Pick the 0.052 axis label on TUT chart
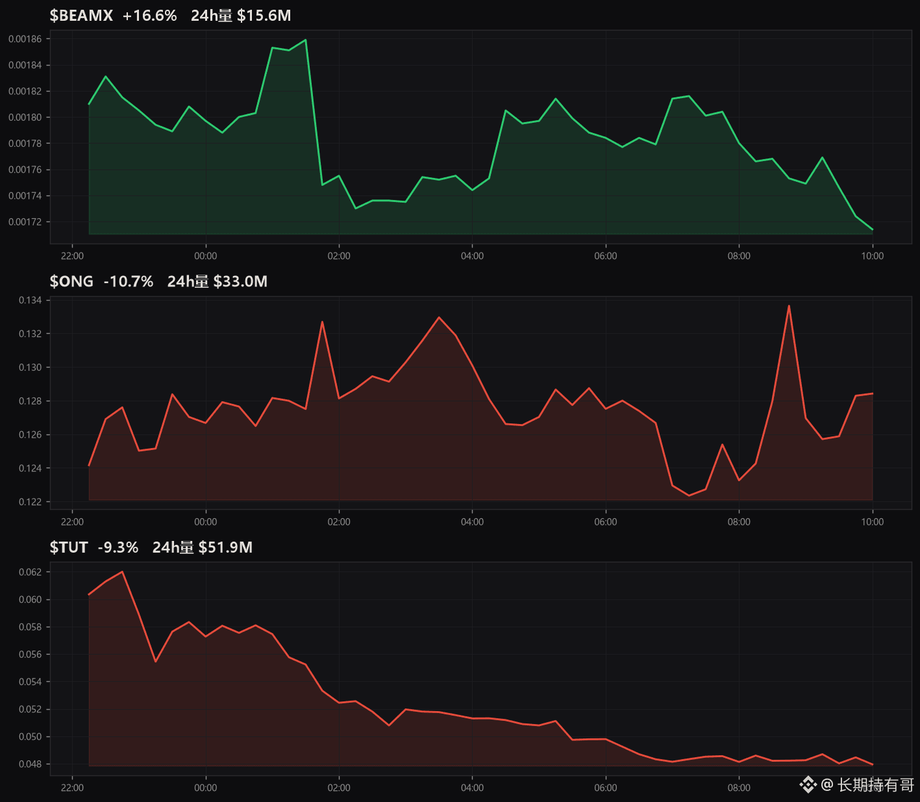 (x=31, y=709)
